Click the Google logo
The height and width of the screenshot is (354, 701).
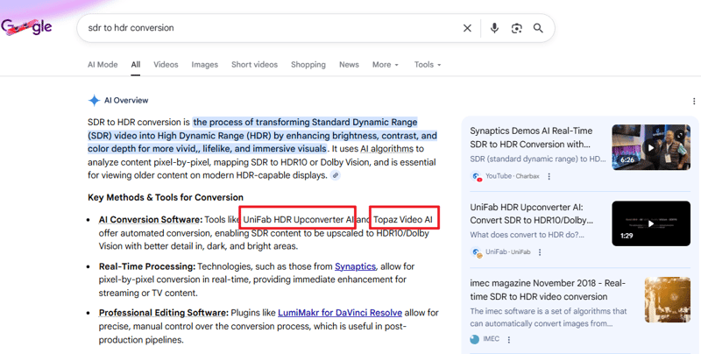[x=26, y=27]
